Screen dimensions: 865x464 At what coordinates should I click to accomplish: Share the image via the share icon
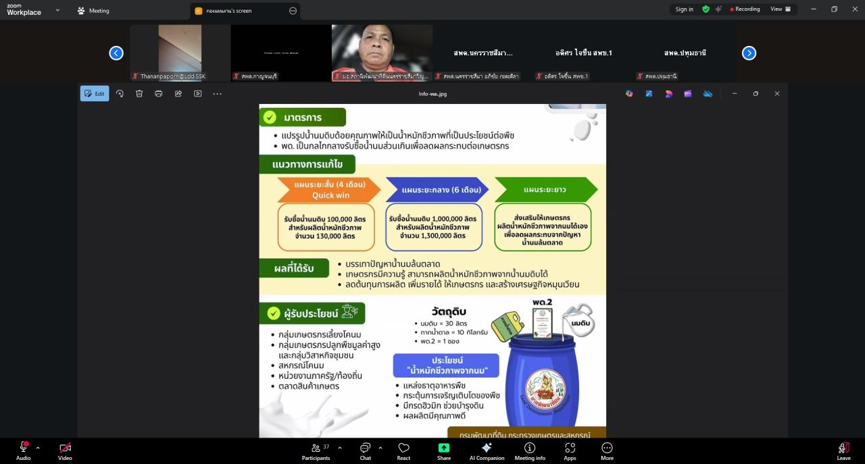click(x=178, y=93)
